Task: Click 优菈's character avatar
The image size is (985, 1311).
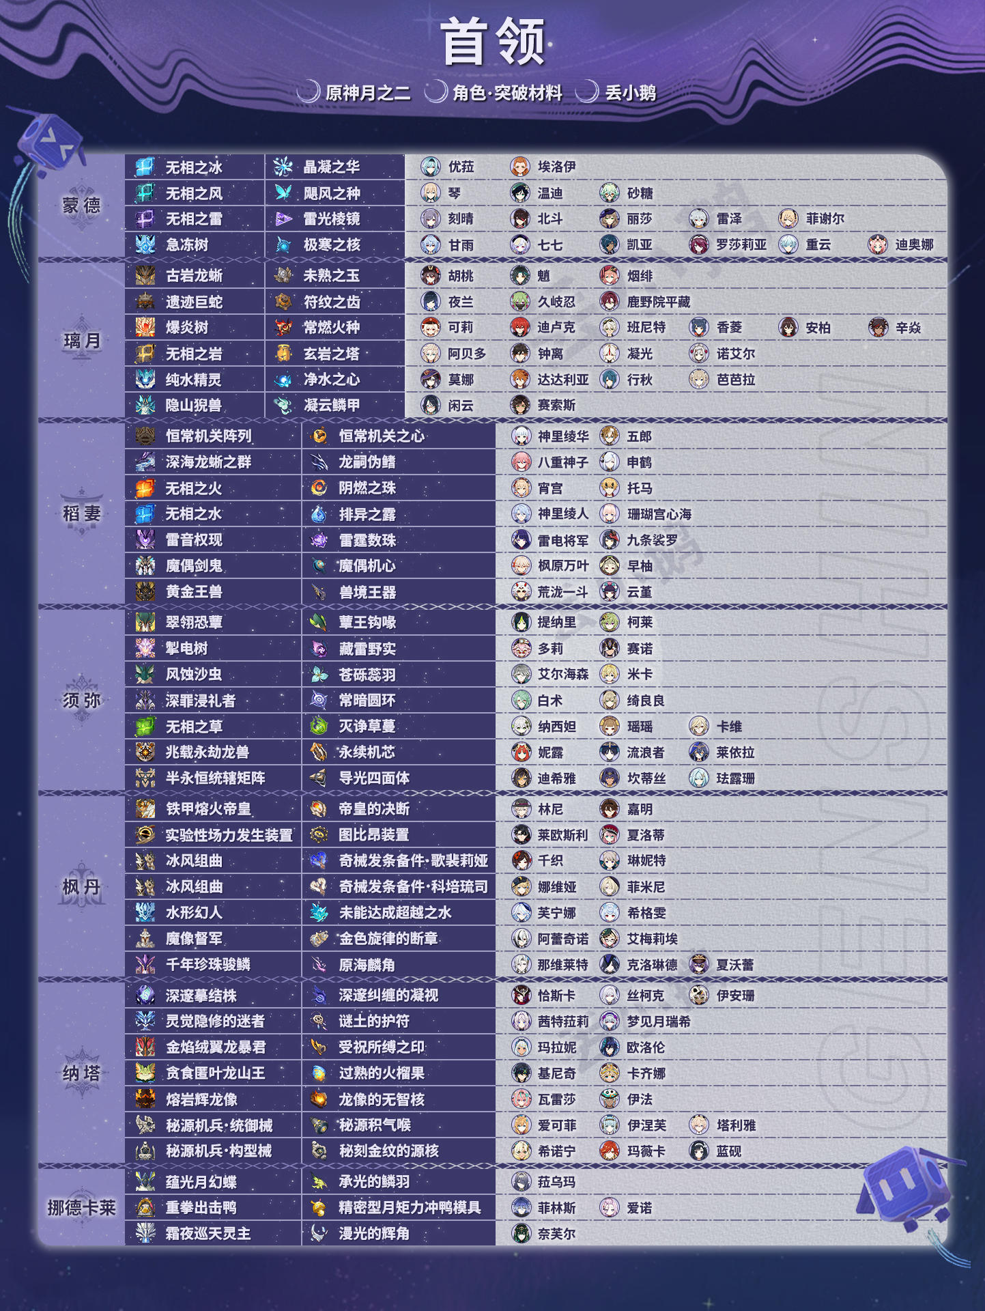Action: coord(431,167)
